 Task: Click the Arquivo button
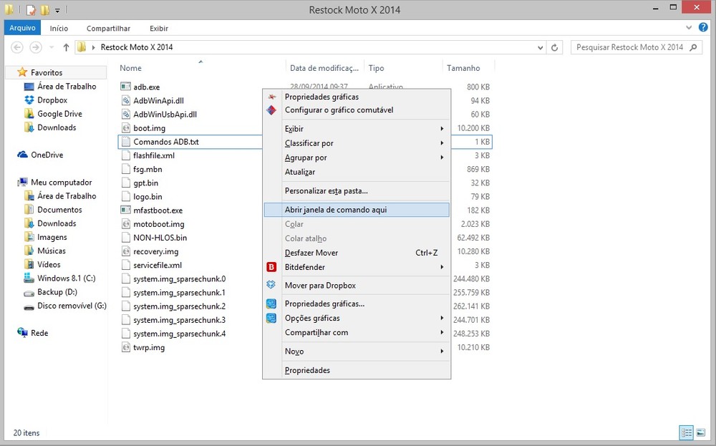pos(22,29)
